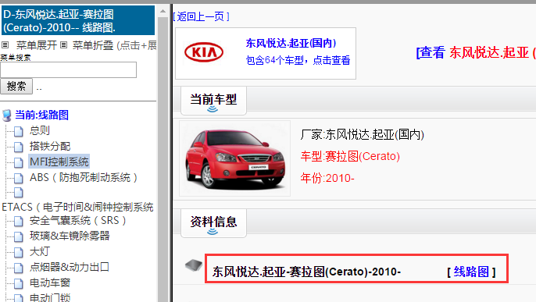Click the page icon beside 电动车窗
The height and width of the screenshot is (302, 536).
pos(19,283)
